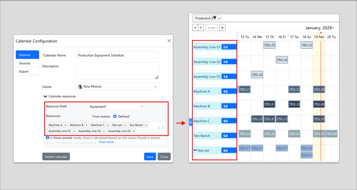357x190 pixels.
Task: Select the Assembly Line 01 resource row
Action: coord(215,47)
